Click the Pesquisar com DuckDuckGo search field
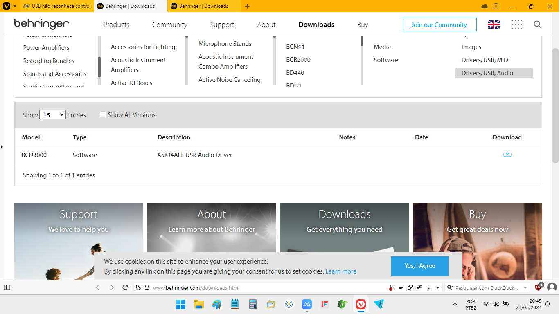The width and height of the screenshot is (559, 314). point(487,287)
